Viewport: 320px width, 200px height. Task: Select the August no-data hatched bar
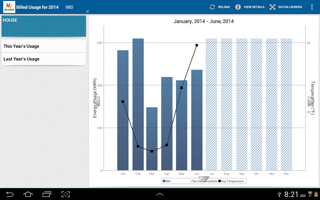pyautogui.click(x=226, y=104)
